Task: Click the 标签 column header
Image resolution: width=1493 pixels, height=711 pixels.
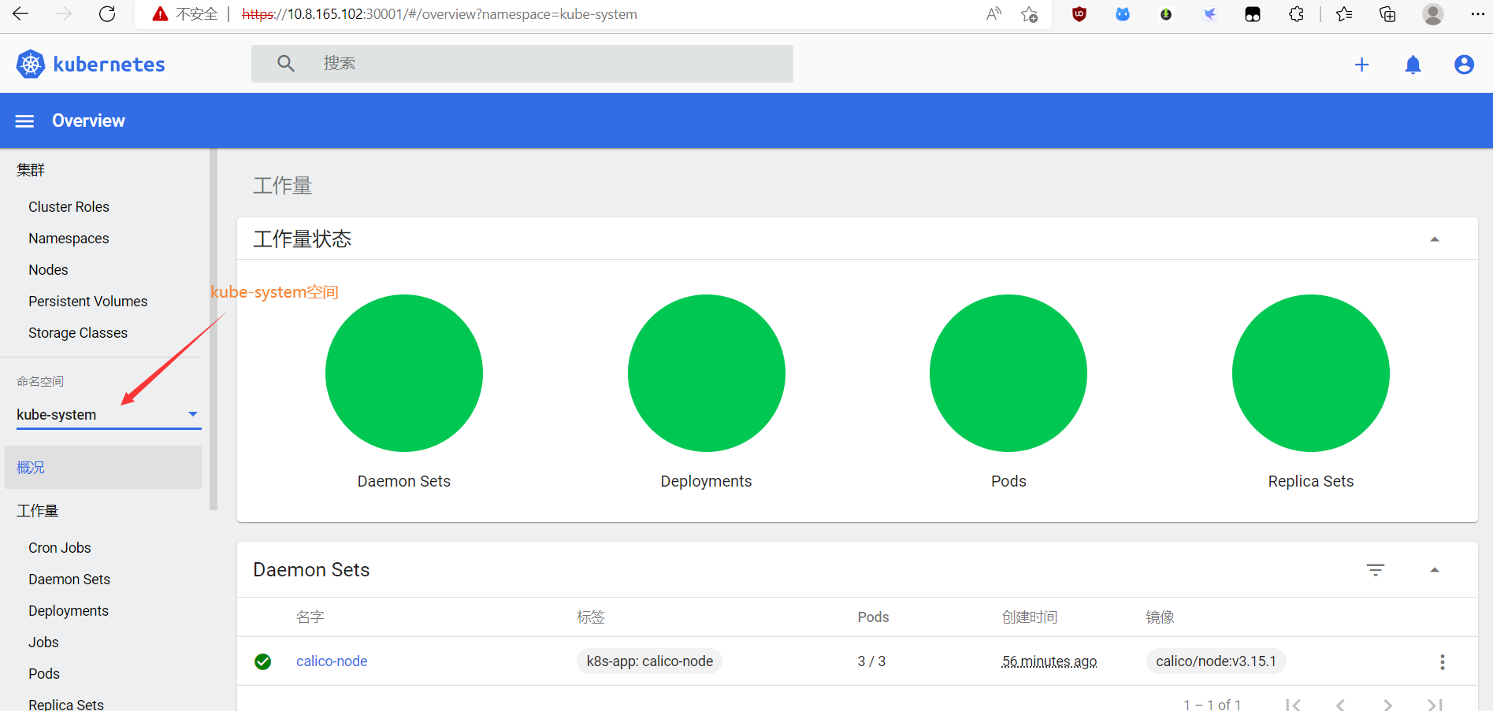Action: tap(591, 617)
